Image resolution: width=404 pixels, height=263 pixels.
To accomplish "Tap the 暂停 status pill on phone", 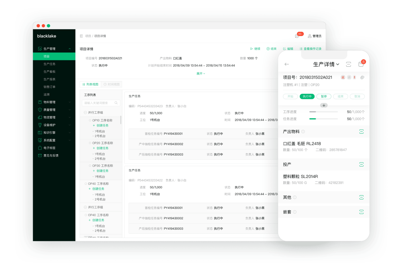I will (324, 96).
